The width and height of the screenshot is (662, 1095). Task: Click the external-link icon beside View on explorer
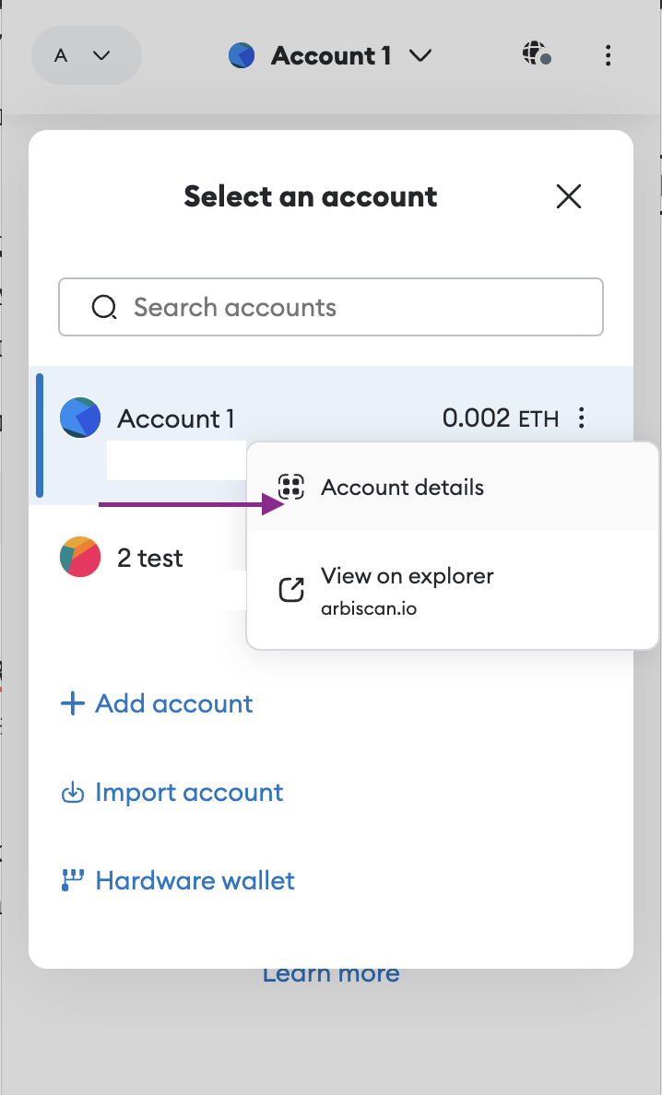(x=291, y=590)
